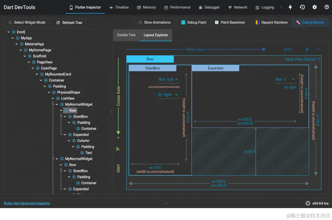Toggle the Debug Banner

coord(310,22)
